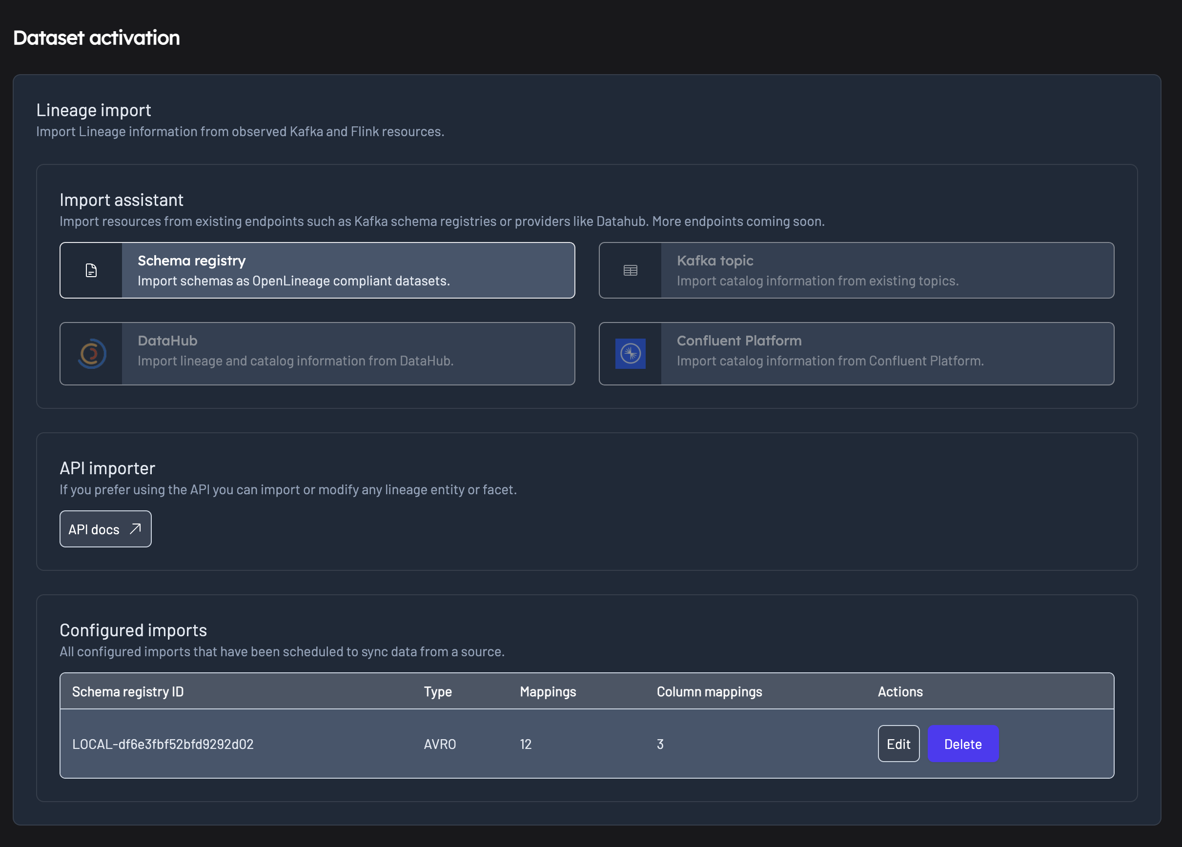1182x847 pixels.
Task: Choose the DataHub import option
Action: [x=317, y=354]
